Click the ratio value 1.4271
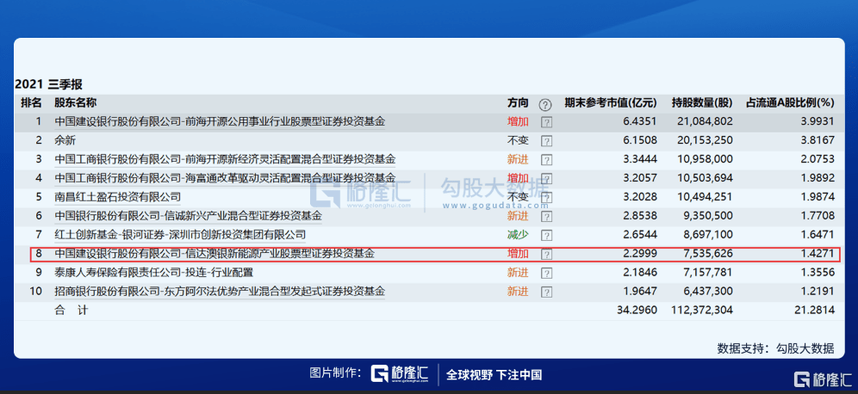858x394 pixels. (x=819, y=254)
